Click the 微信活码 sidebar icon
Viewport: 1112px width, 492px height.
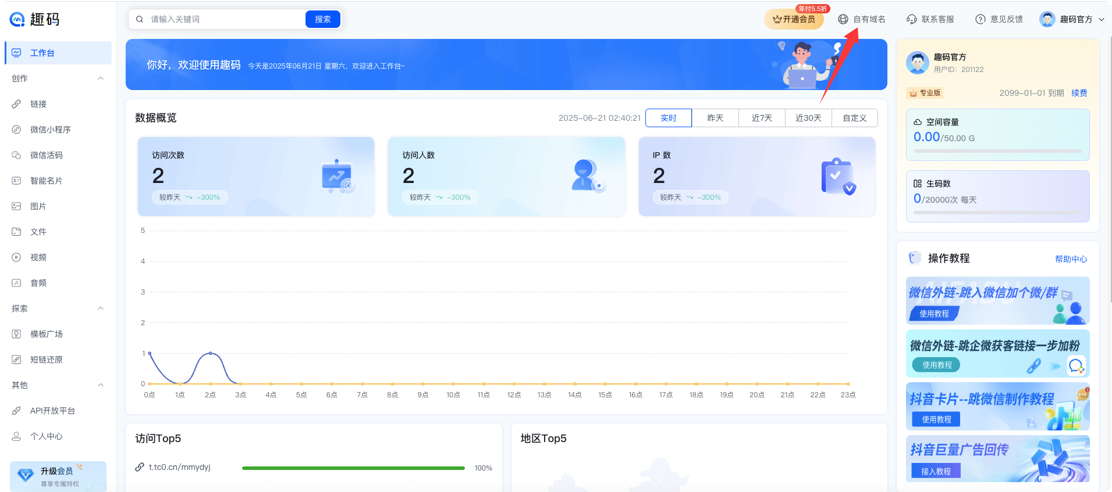click(x=16, y=155)
